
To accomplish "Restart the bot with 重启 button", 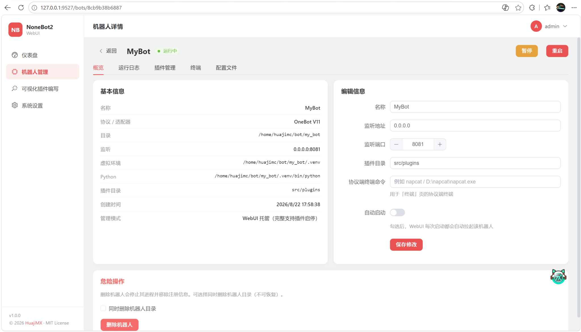I will point(557,51).
